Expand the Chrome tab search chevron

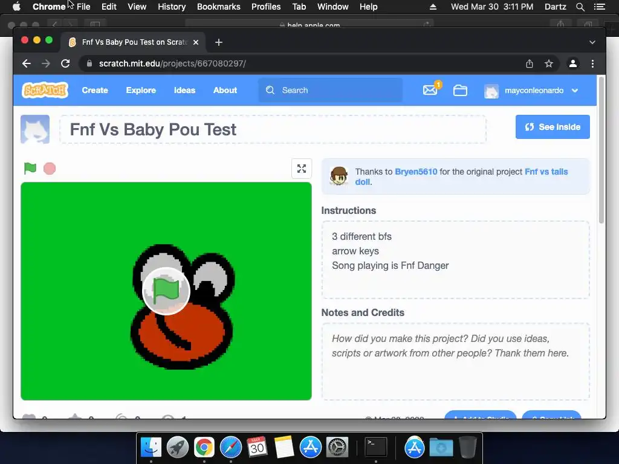pyautogui.click(x=592, y=42)
